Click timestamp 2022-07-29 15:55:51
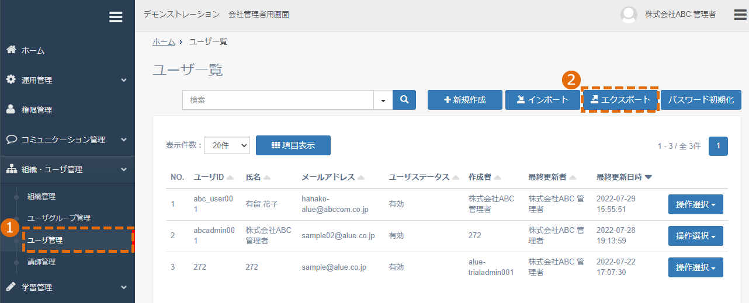This screenshot has height=303, width=749. [616, 204]
